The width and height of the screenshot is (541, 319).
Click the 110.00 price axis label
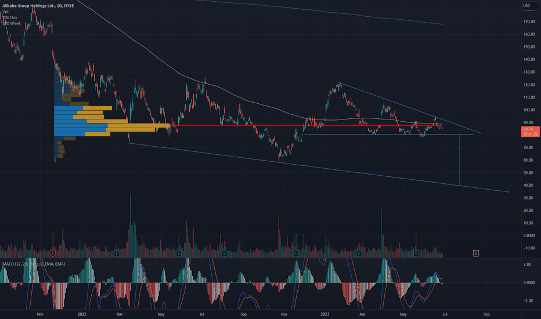tap(529, 97)
